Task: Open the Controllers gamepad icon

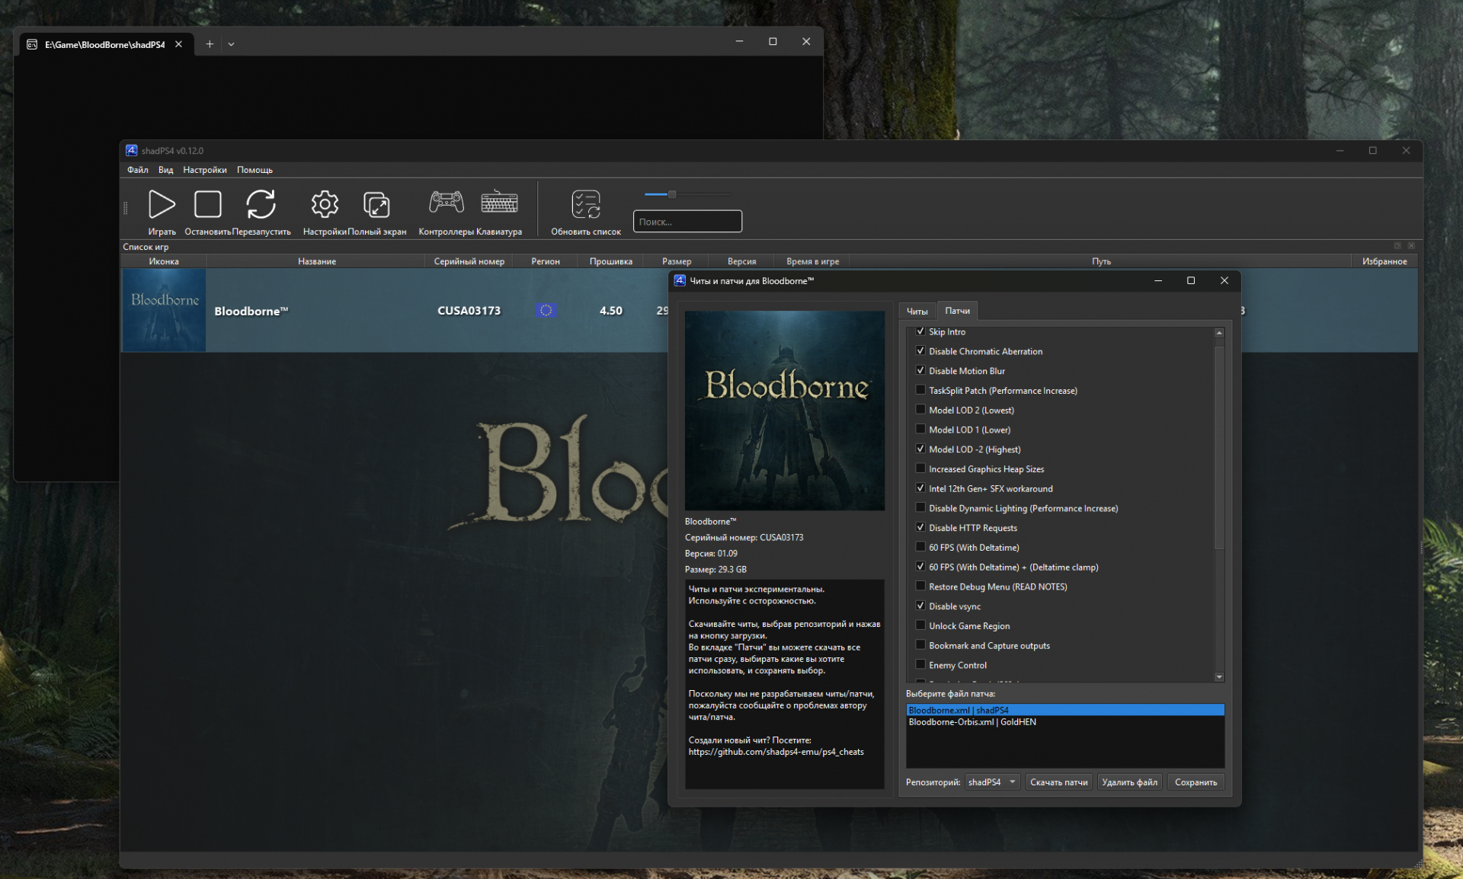Action: [x=447, y=203]
